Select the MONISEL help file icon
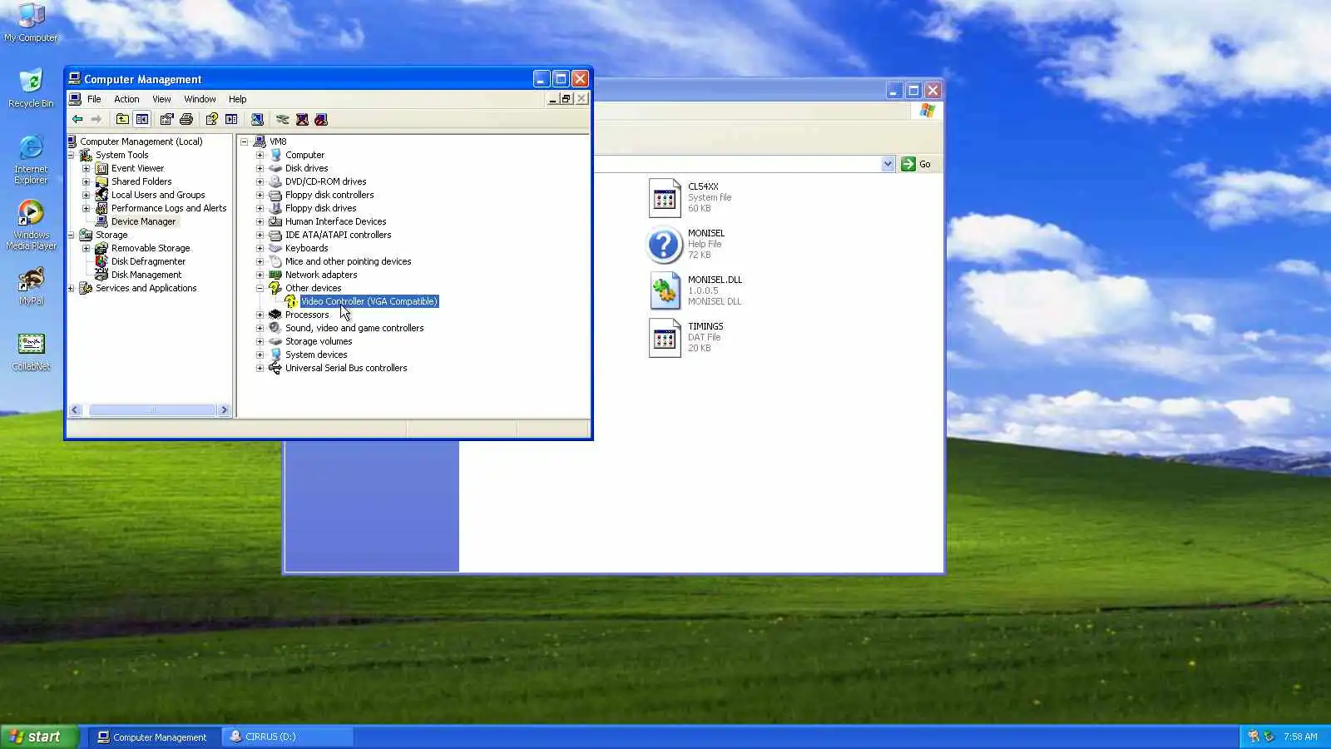Image resolution: width=1331 pixels, height=749 pixels. [x=665, y=245]
